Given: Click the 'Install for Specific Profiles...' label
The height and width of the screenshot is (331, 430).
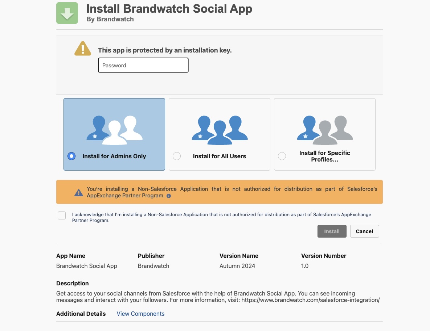Looking at the screenshot, I should coord(325,156).
